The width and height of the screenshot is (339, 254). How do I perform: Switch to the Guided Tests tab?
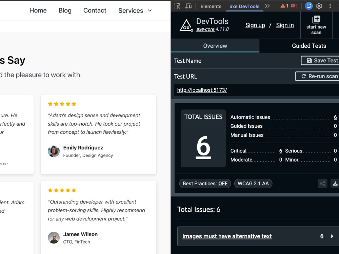coord(309,46)
